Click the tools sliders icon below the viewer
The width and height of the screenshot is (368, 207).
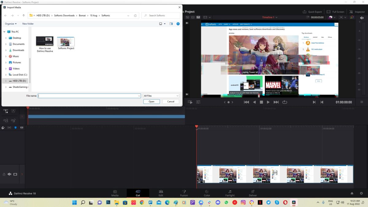198,102
